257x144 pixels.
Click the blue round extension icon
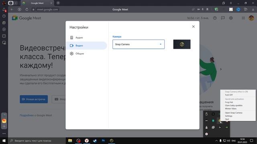pos(238,10)
